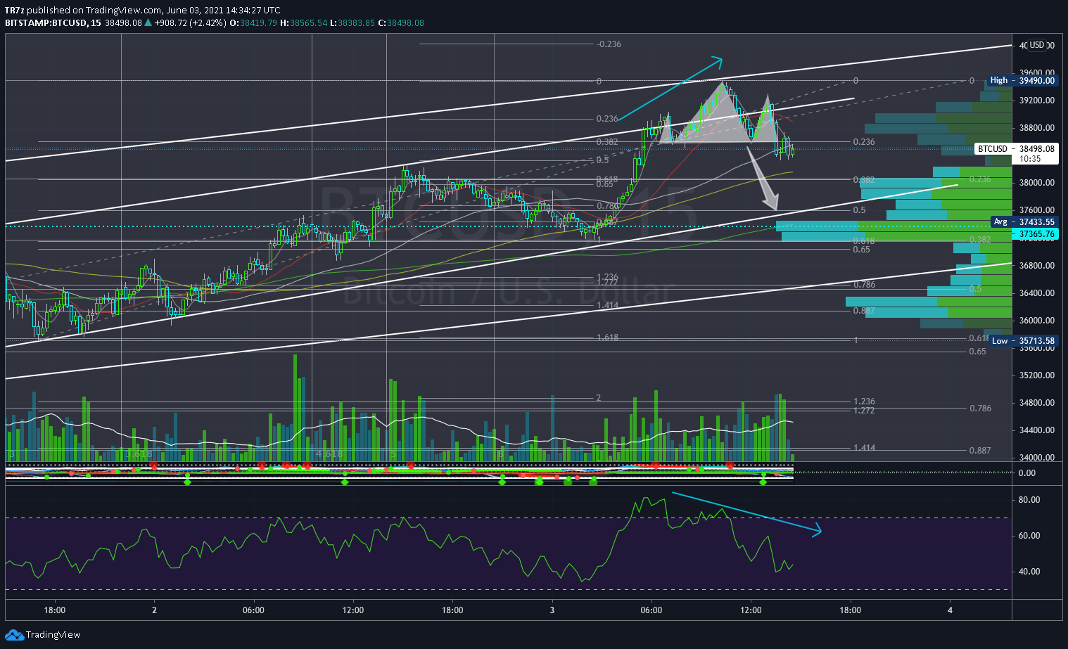The width and height of the screenshot is (1068, 649).
Task: Click the 34400.00 price axis tick
Action: pos(1037,430)
